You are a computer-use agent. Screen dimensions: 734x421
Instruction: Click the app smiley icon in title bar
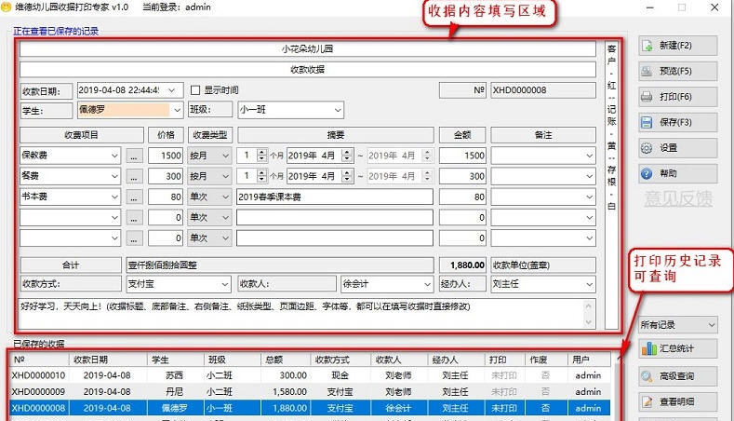(7, 7)
